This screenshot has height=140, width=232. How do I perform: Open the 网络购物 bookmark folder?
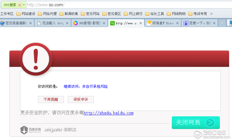[176, 14]
